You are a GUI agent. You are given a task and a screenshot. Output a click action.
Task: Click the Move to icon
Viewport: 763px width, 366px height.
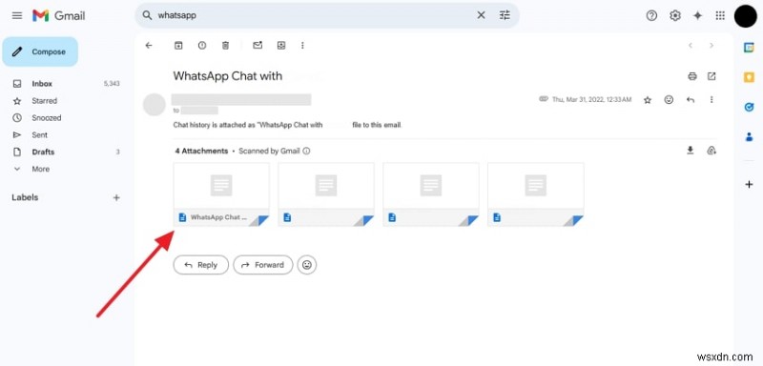tap(281, 45)
